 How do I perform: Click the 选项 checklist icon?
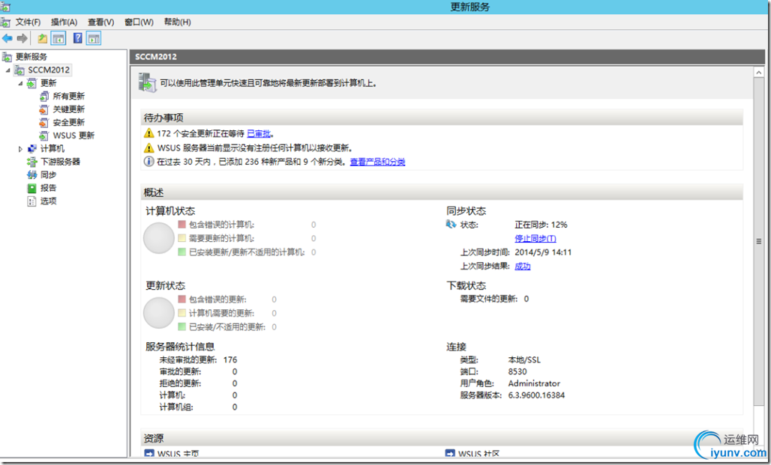(32, 201)
